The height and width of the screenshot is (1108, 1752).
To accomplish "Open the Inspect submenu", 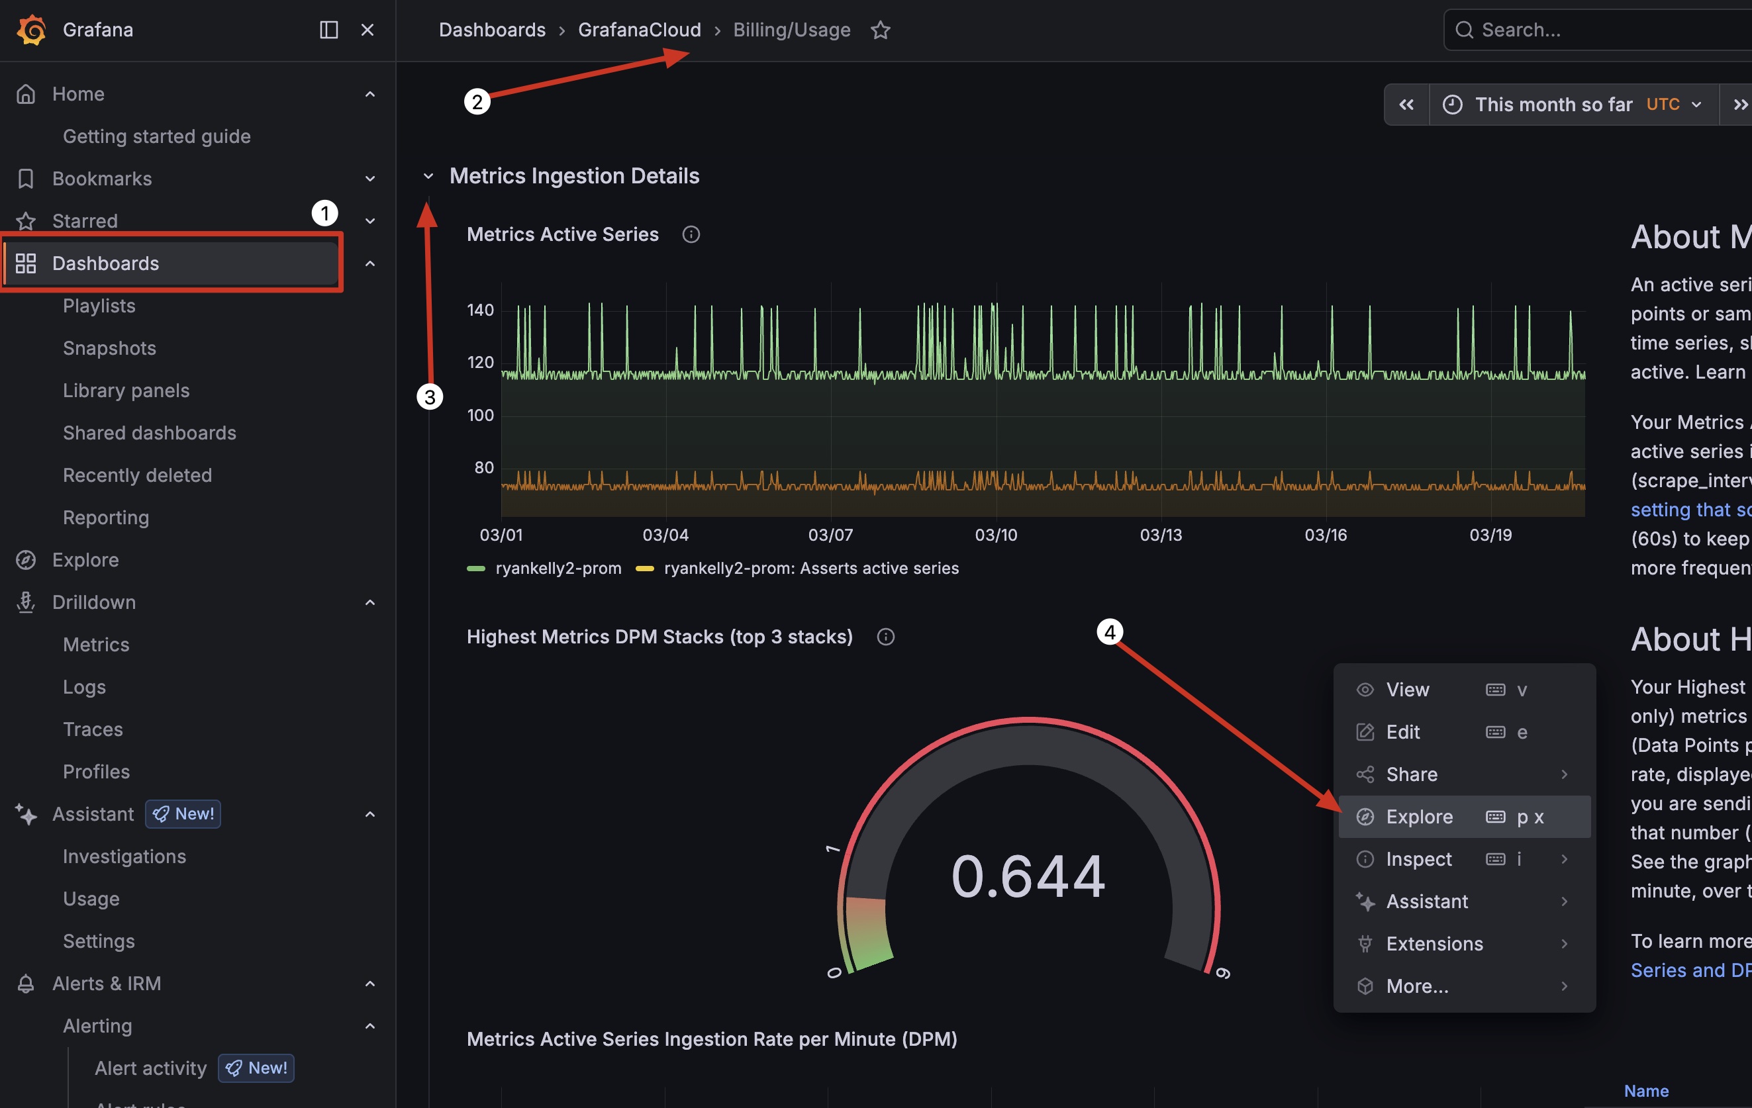I will point(1419,859).
